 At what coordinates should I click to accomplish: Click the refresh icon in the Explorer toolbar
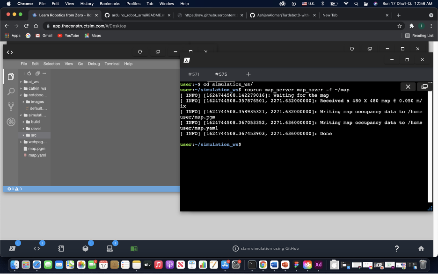click(29, 73)
